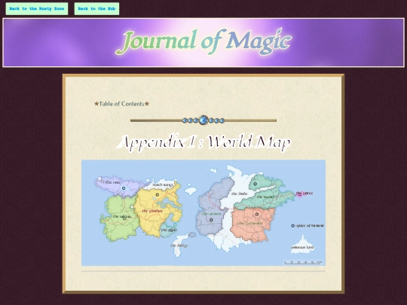Click the "unknown land" map label

[302, 247]
